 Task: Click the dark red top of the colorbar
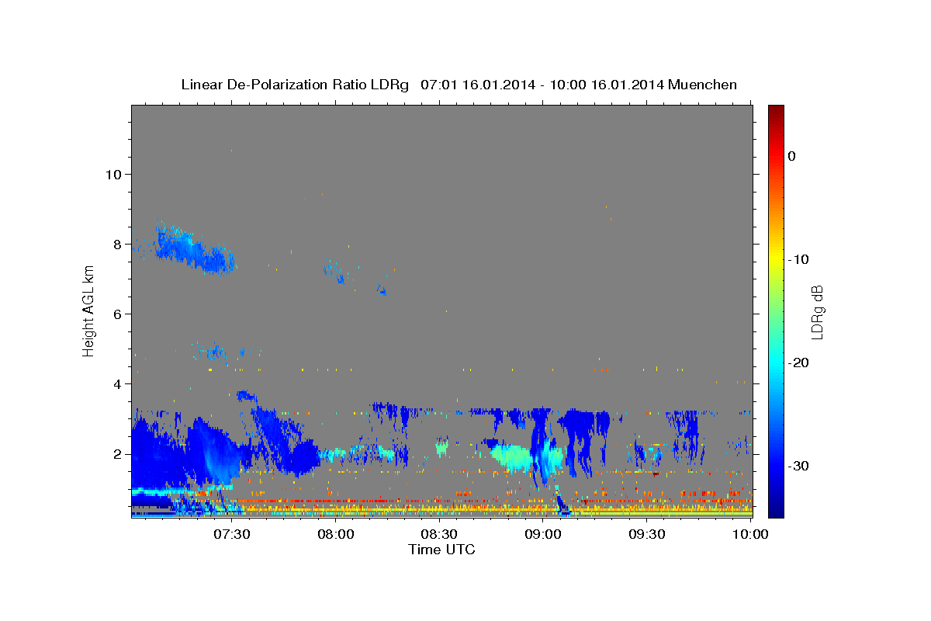pos(776,110)
